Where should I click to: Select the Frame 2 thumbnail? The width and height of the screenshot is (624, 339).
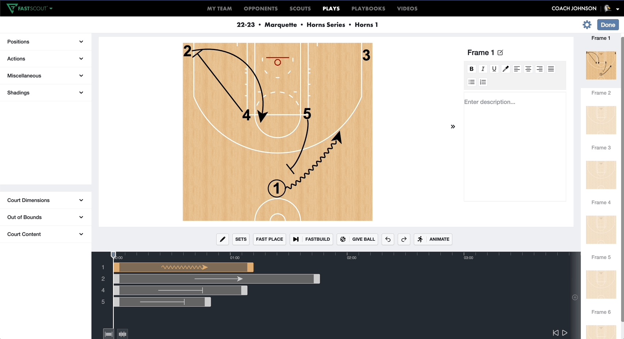click(x=601, y=120)
